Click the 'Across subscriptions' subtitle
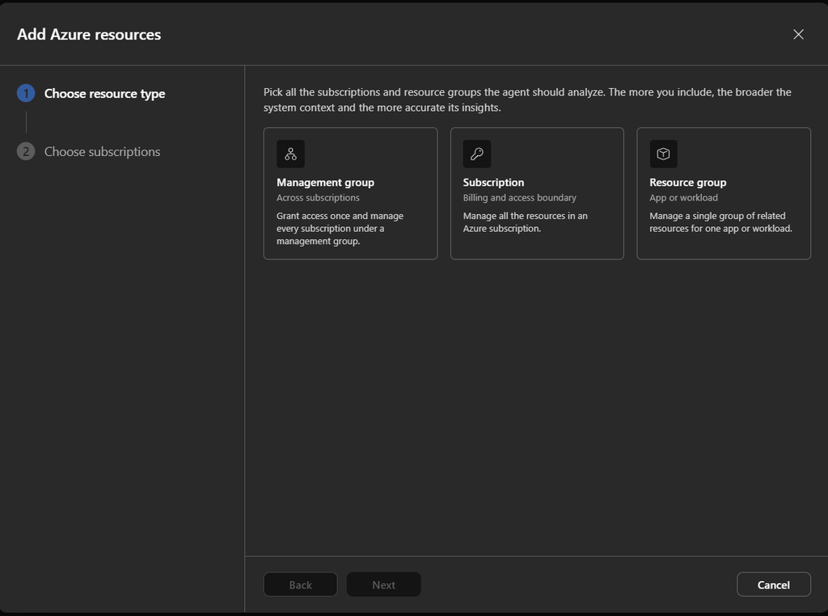The width and height of the screenshot is (828, 616). click(318, 197)
